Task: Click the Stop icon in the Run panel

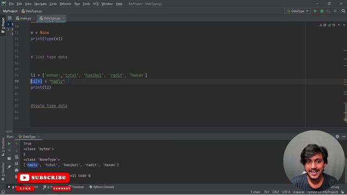Action: pyautogui.click(x=9, y=151)
